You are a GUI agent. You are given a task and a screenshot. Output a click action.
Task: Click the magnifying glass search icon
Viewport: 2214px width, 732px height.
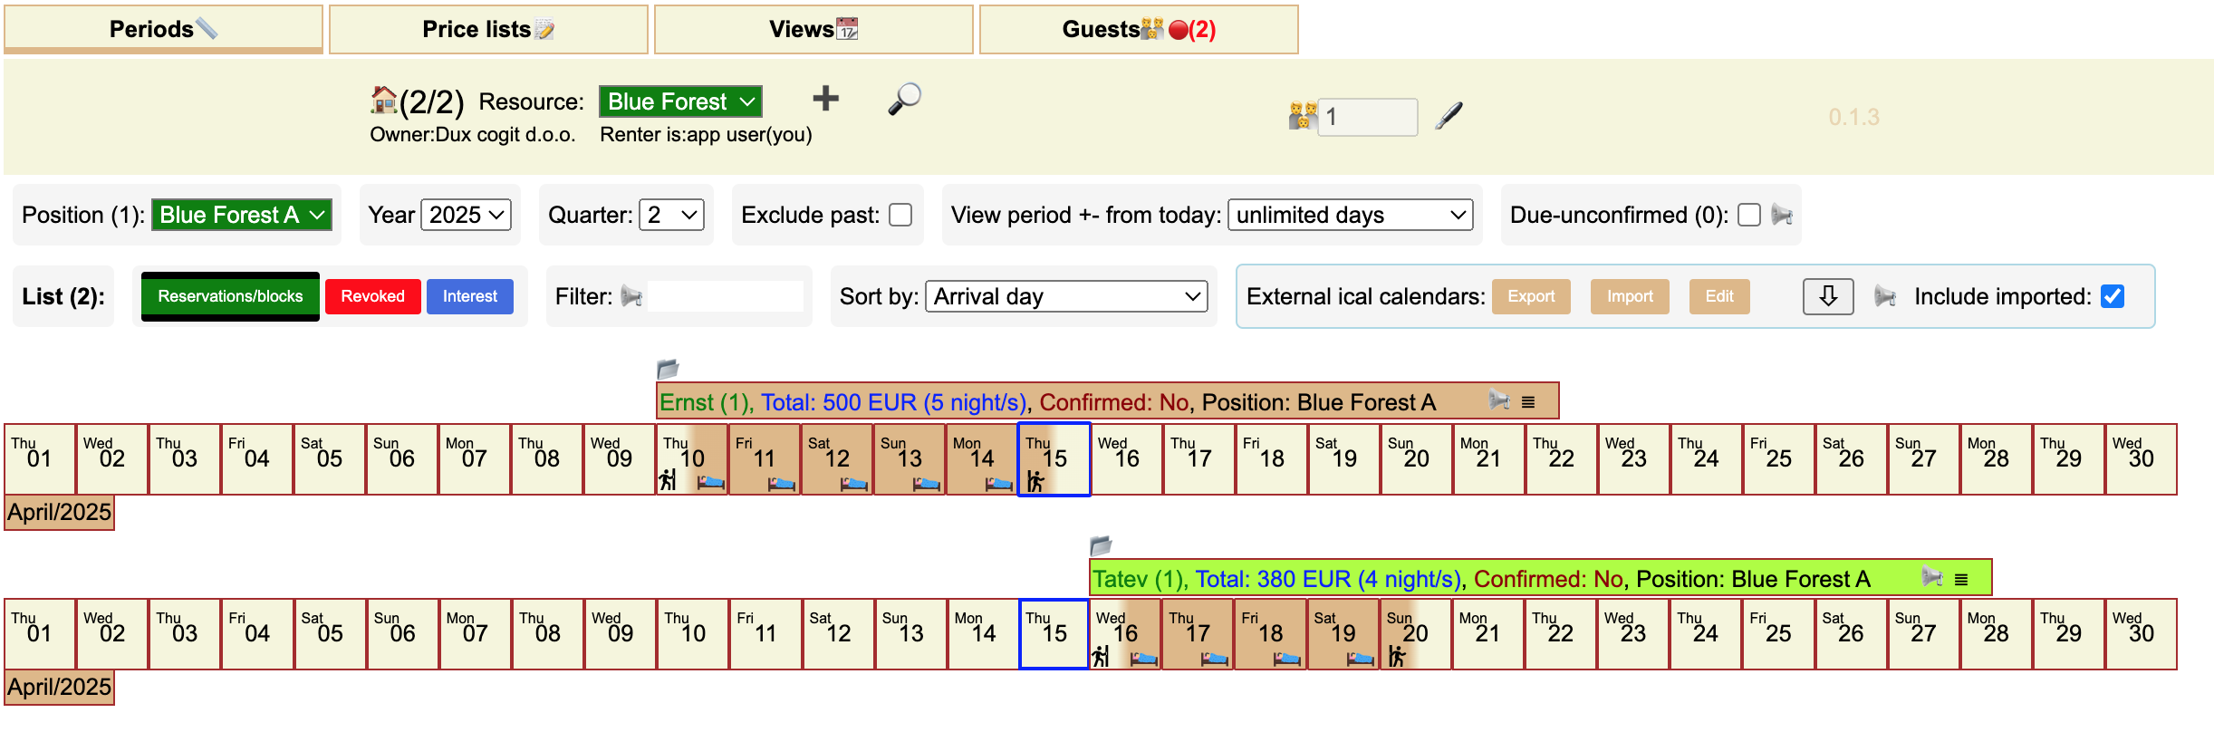pos(904,99)
